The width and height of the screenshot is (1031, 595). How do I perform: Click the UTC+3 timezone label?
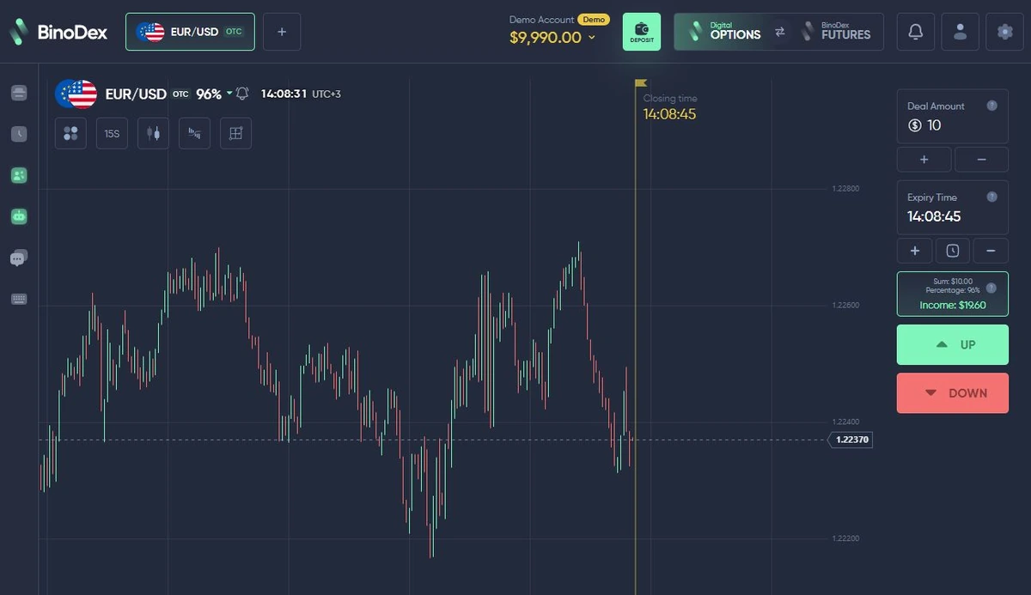pos(326,94)
